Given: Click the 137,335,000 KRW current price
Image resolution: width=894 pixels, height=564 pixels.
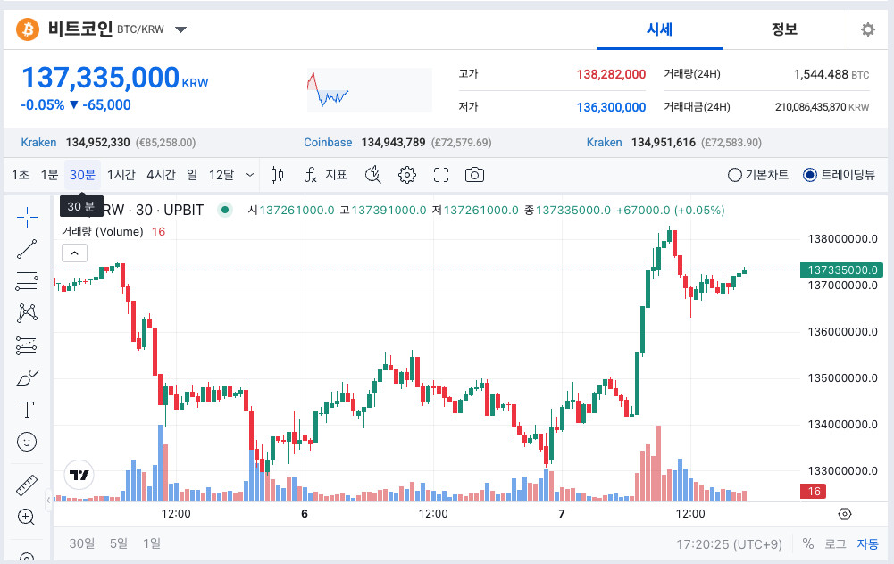Looking at the screenshot, I should [x=114, y=78].
